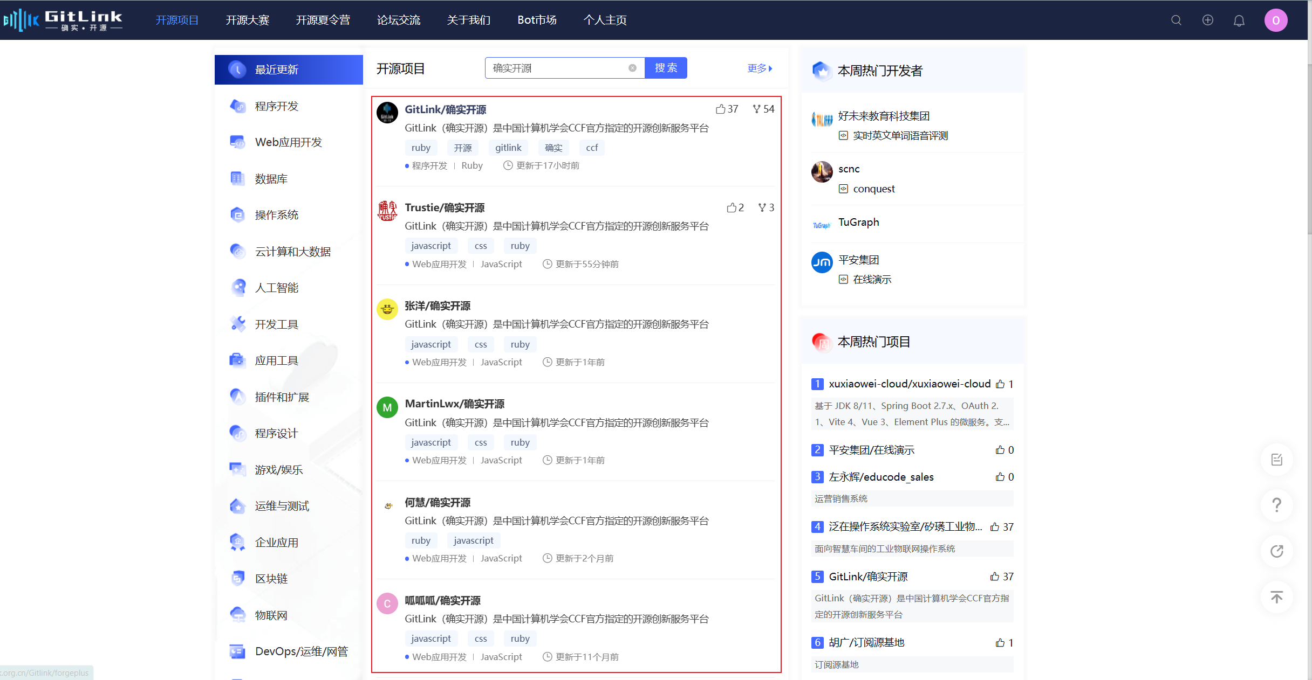Click fork icon on GitLink/确实开源
The width and height of the screenshot is (1312, 680).
click(757, 109)
